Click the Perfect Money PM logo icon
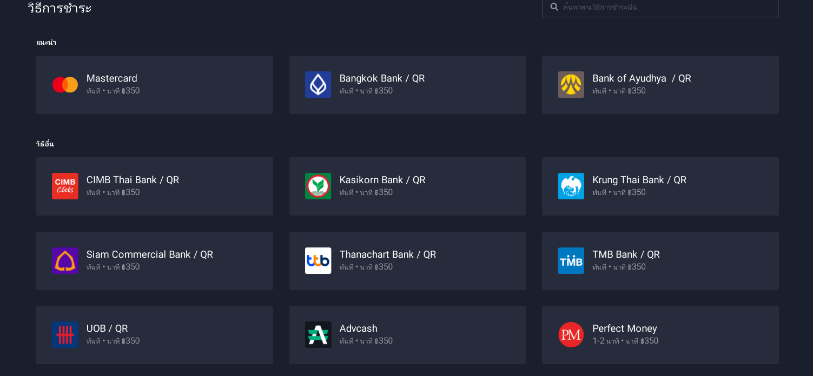Screen dimensions: 813x376 (x=571, y=335)
